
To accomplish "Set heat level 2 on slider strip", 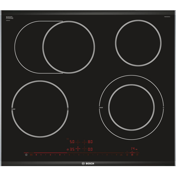I will tap(50, 155).
